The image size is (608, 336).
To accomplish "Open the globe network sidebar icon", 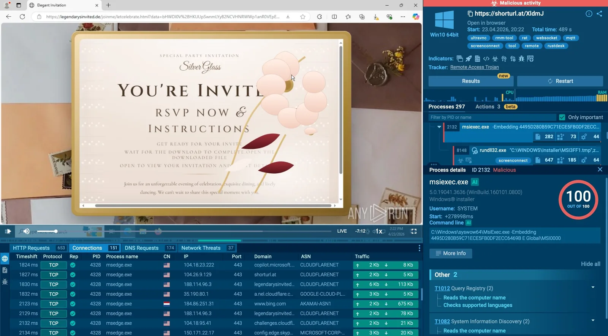I will [5, 259].
